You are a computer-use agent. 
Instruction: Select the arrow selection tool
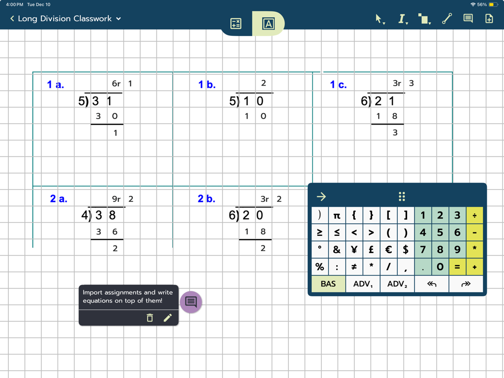[378, 18]
